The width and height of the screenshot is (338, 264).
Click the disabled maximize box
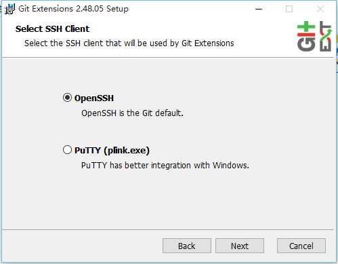[x=289, y=9]
